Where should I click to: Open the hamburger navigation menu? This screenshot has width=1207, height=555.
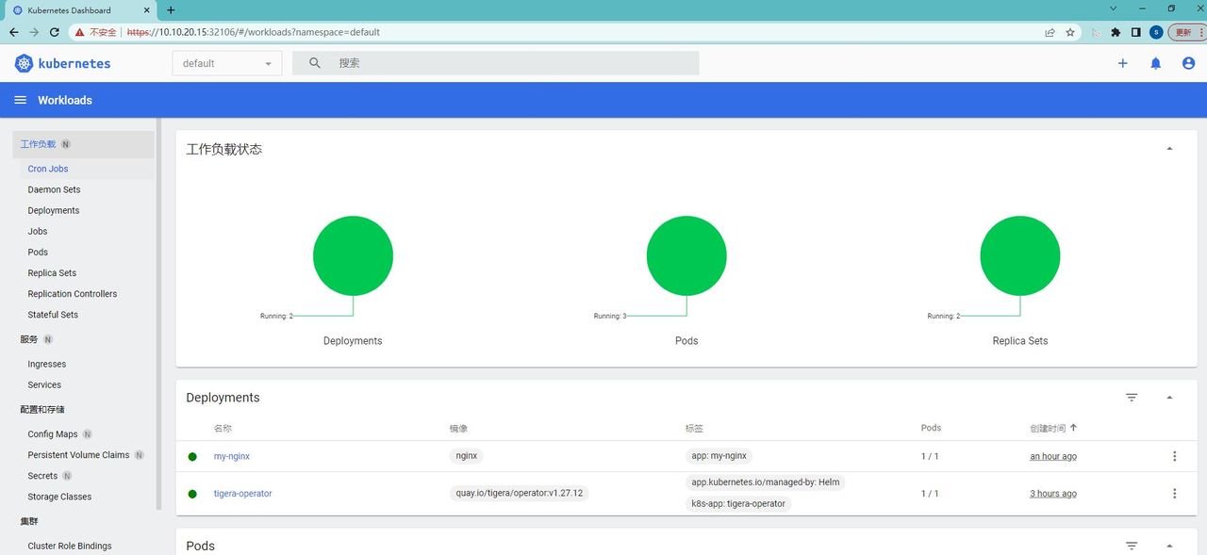[20, 99]
